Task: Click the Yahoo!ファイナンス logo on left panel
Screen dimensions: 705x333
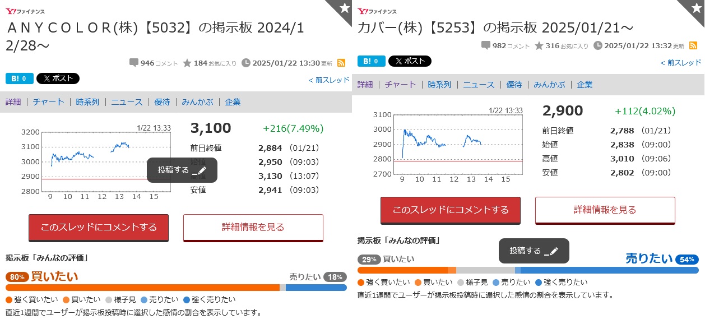Action: point(25,11)
